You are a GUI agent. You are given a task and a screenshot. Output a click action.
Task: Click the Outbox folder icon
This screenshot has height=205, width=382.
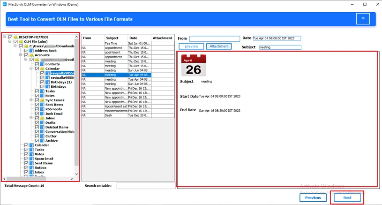pyautogui.click(x=31, y=167)
